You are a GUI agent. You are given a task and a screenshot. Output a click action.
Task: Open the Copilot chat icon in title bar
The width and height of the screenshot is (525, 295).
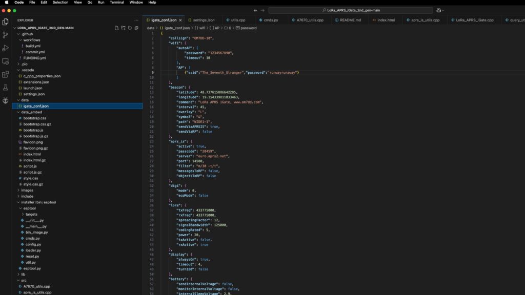(439, 10)
